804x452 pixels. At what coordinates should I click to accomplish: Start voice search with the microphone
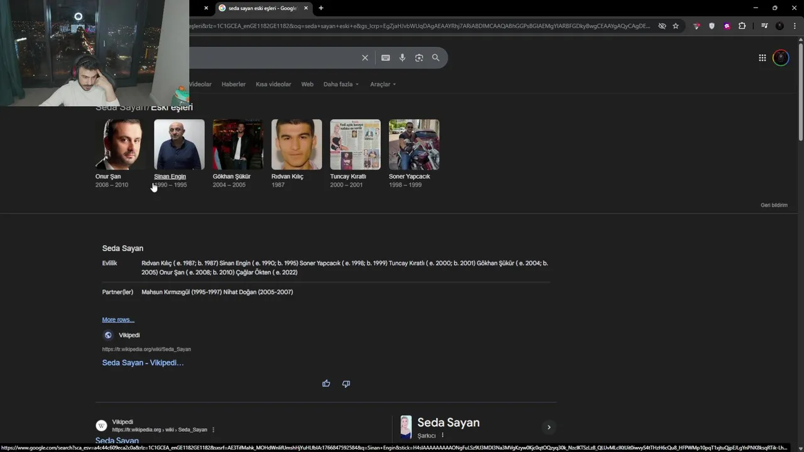pos(403,58)
